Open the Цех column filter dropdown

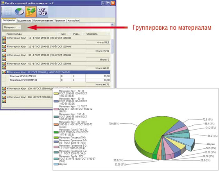[70, 34]
